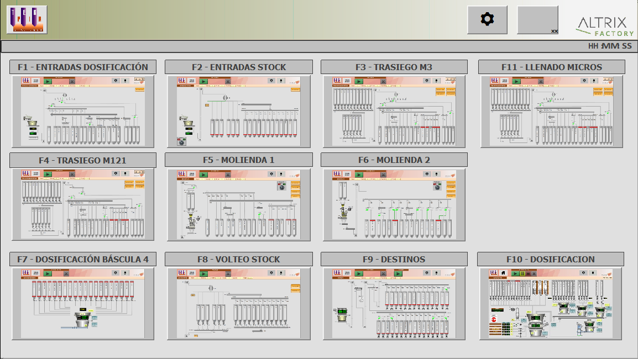This screenshot has height=359, width=638.
Task: Open the F6 - Molienda 2 thumbnail
Action: (x=394, y=204)
